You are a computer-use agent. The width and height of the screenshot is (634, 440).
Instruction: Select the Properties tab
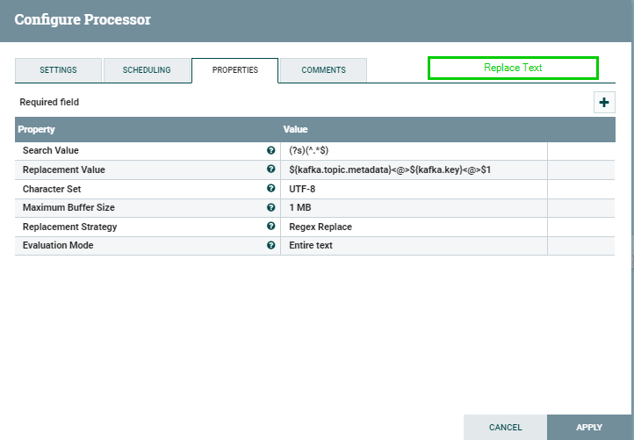234,70
